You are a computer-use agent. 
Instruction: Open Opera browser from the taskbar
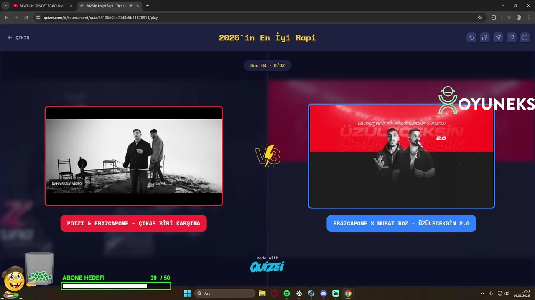[x=275, y=293]
